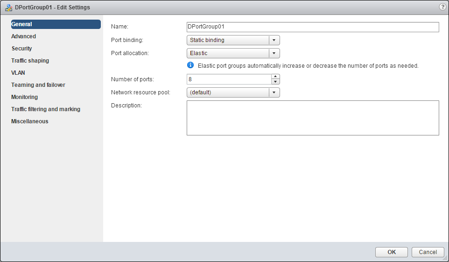Open the Security settings page
The image size is (449, 262).
22,49
